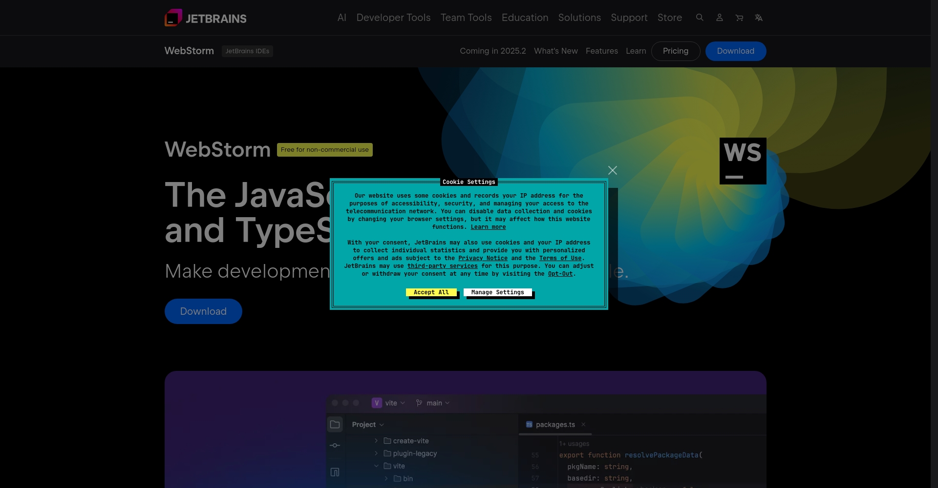Image resolution: width=938 pixels, height=488 pixels.
Task: Expand the plugin-legacy folder
Action: (x=376, y=453)
